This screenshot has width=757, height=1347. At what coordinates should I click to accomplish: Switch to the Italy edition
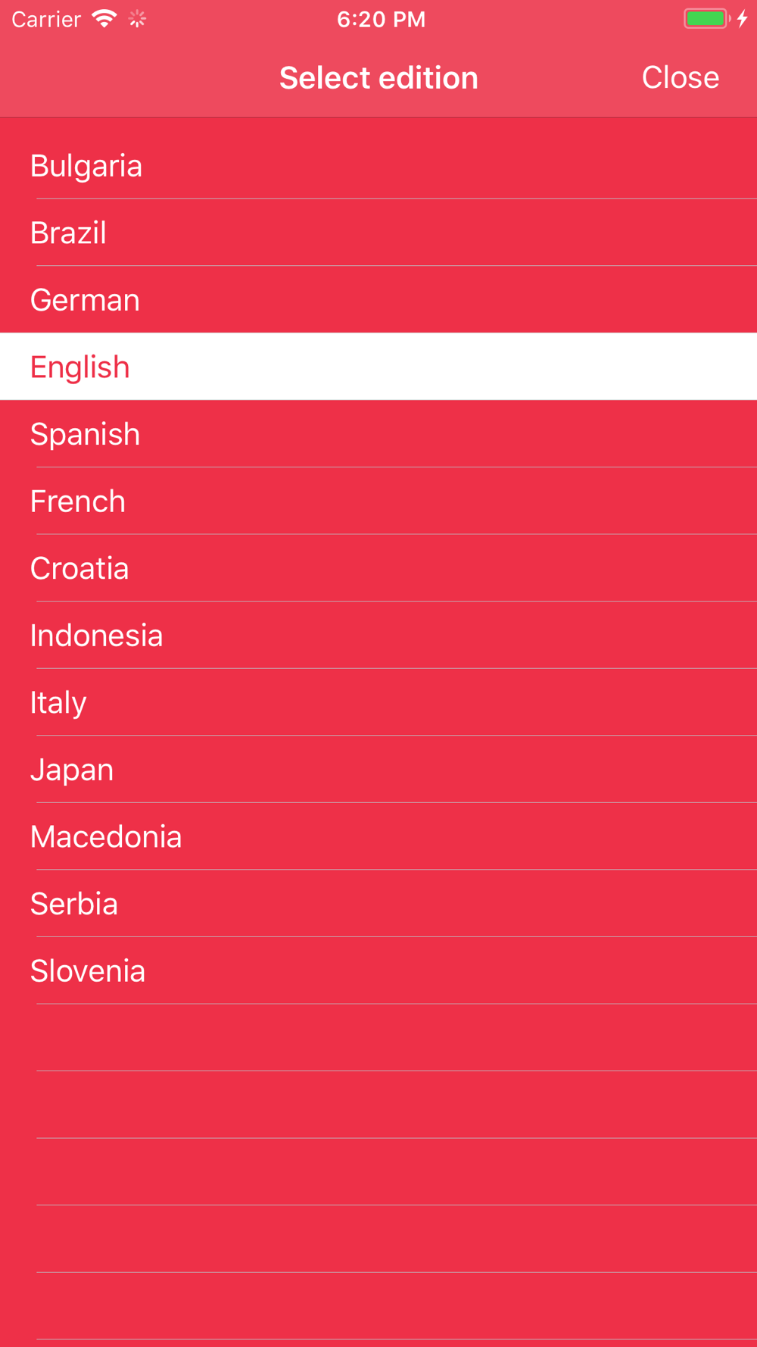(x=58, y=702)
